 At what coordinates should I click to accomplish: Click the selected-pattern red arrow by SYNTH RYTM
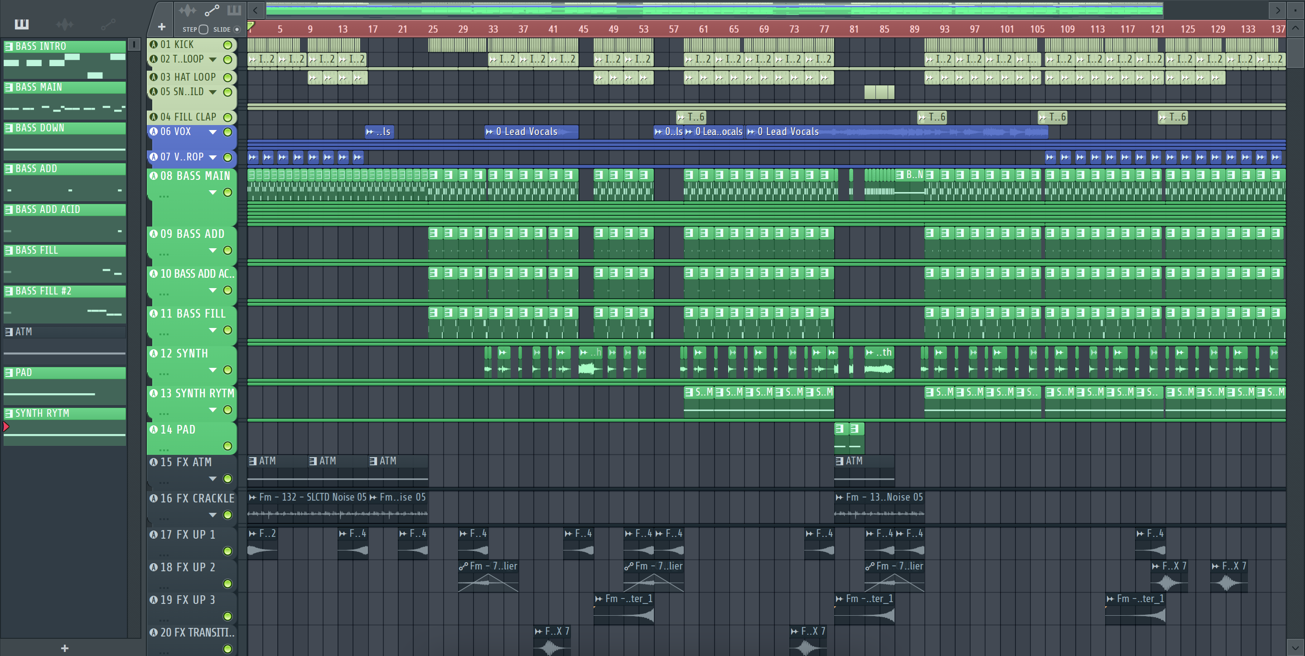coord(5,426)
